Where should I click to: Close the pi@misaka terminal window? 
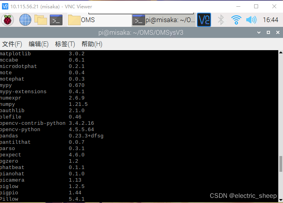(x=278, y=32)
